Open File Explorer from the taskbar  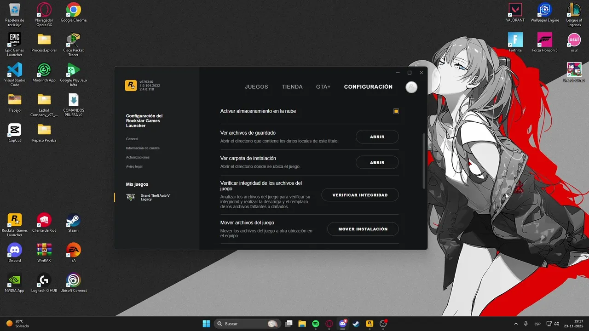click(x=302, y=324)
